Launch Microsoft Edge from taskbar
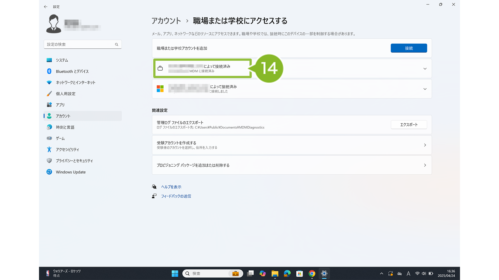This screenshot has height=280, width=499. 287,274
